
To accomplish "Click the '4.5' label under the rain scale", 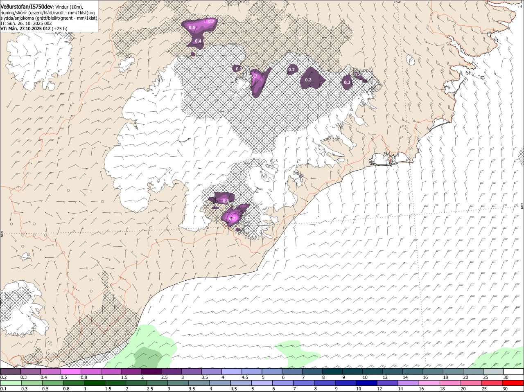I will (x=233, y=389).
